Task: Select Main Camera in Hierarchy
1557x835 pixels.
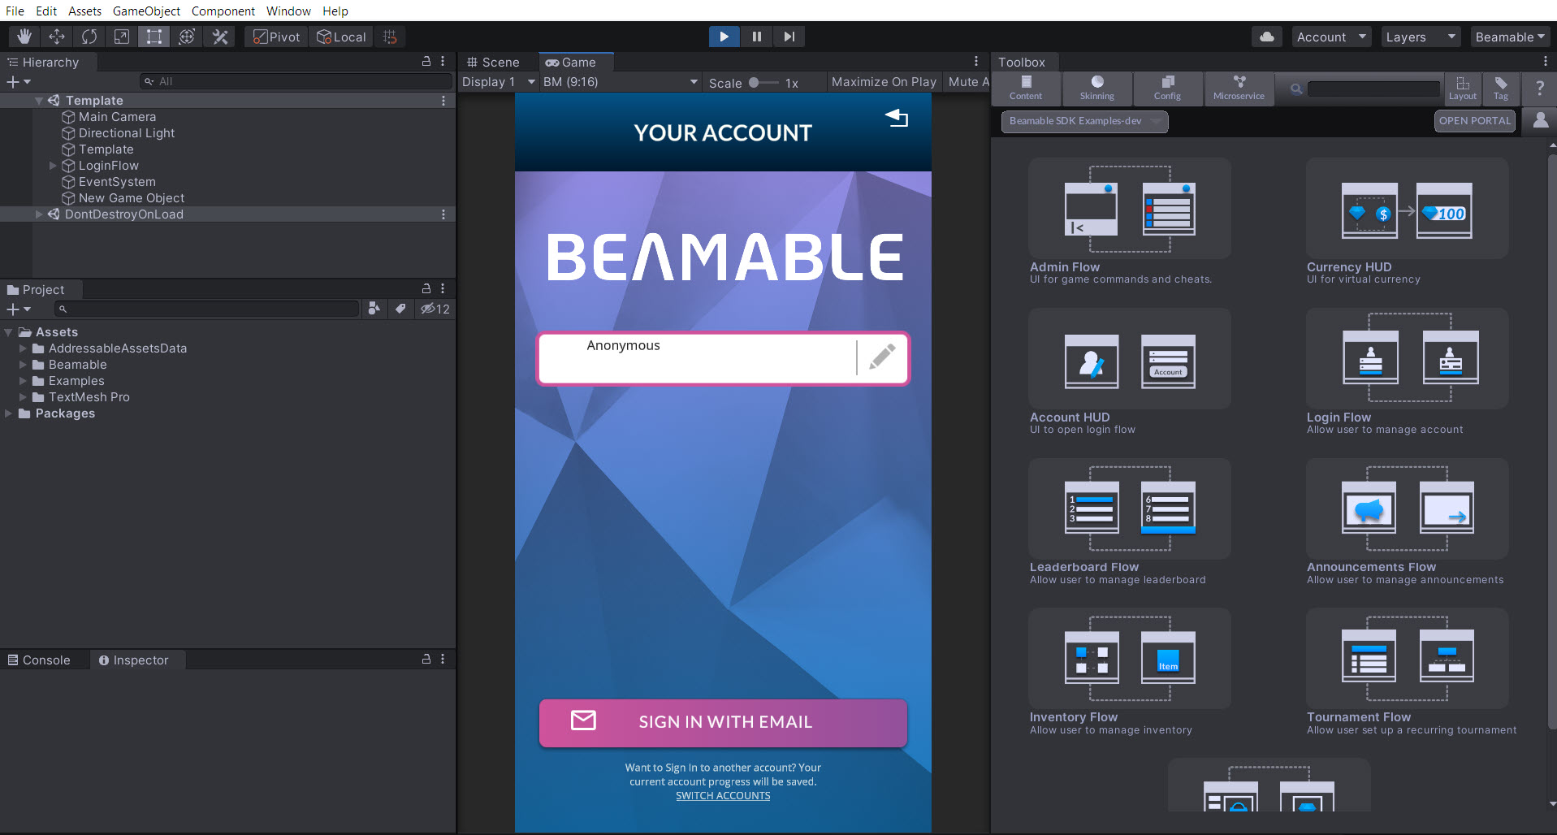Action: (x=117, y=117)
